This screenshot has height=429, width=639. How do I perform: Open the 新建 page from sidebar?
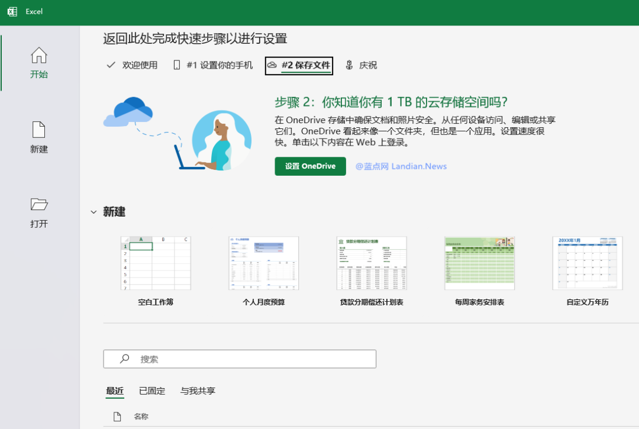[x=39, y=137]
